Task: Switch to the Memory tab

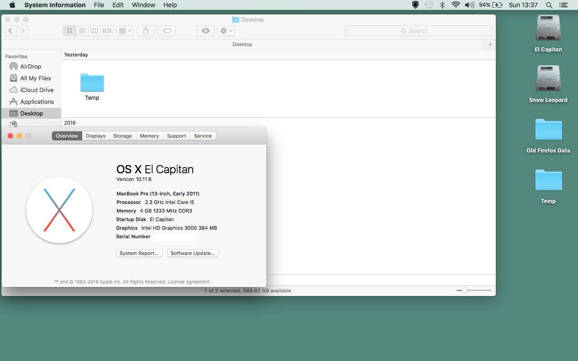Action: [x=149, y=136]
